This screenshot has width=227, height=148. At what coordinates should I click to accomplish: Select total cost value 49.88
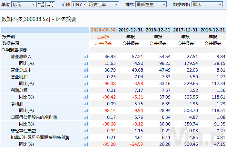coord(137,70)
